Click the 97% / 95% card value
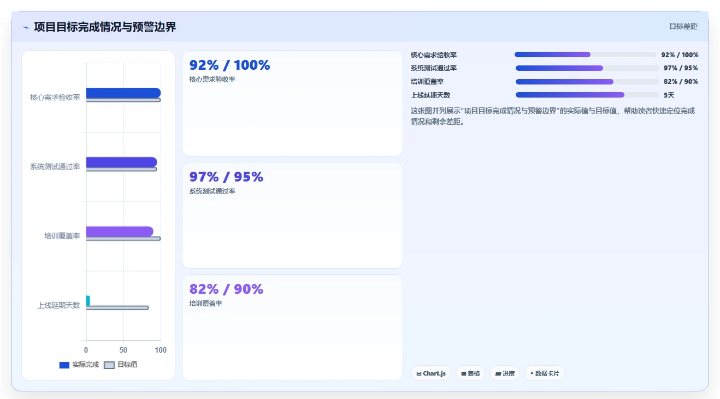Screen dimensions: 720x399 tap(226, 177)
